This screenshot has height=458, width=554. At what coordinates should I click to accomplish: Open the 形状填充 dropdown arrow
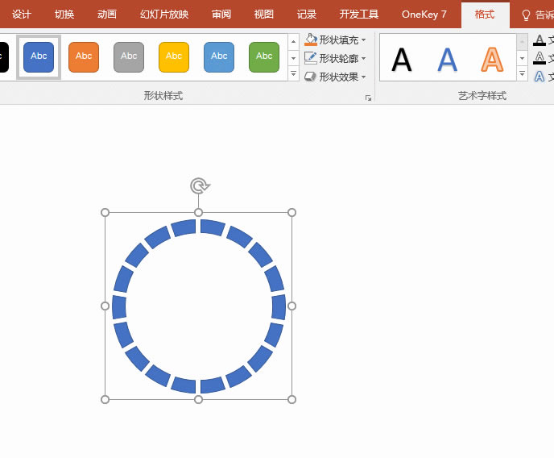pyautogui.click(x=364, y=40)
